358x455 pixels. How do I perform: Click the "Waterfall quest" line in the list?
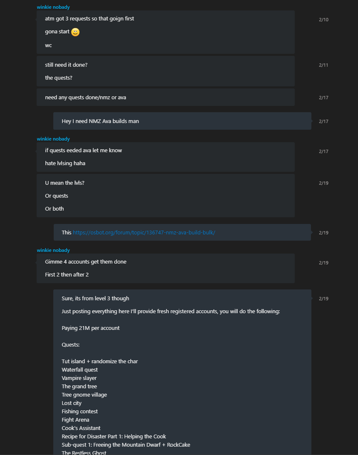(x=80, y=370)
